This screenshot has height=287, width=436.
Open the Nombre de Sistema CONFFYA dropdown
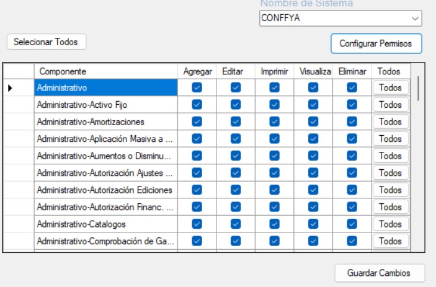click(340, 19)
